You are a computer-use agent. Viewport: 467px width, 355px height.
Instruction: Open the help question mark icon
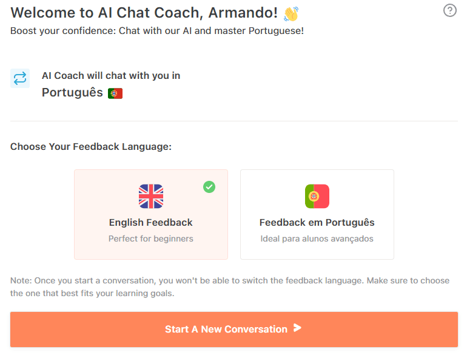tap(450, 10)
